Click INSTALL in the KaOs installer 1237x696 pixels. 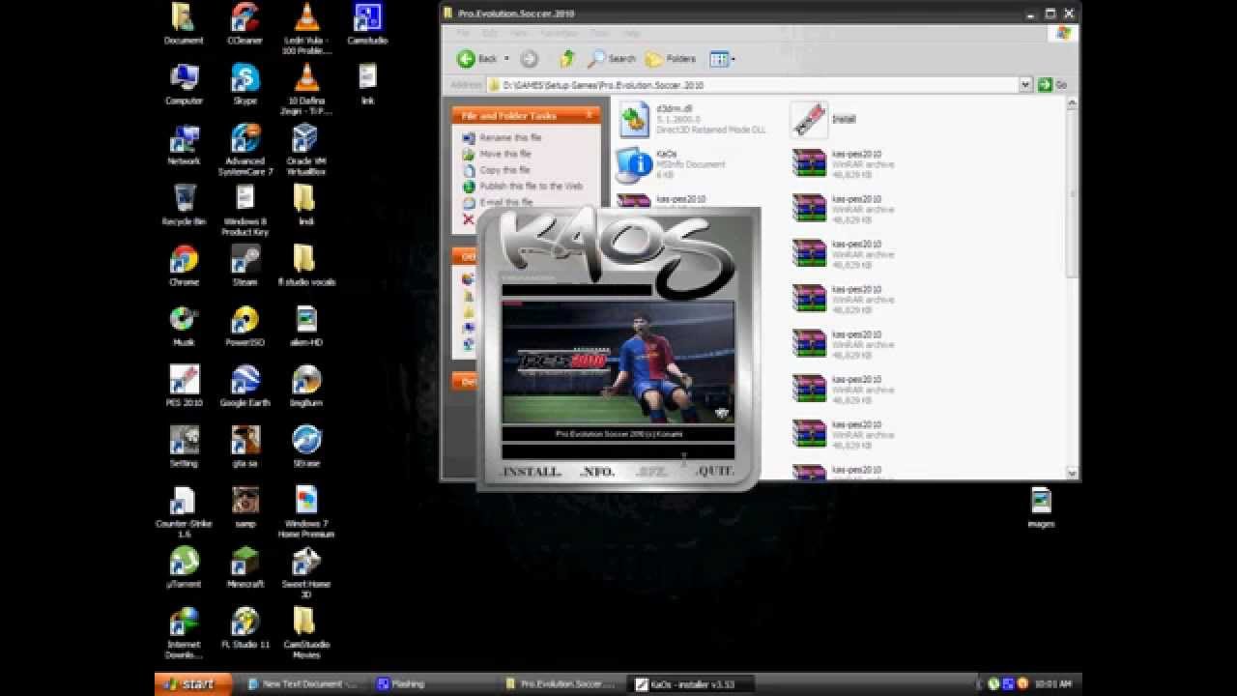tap(532, 471)
